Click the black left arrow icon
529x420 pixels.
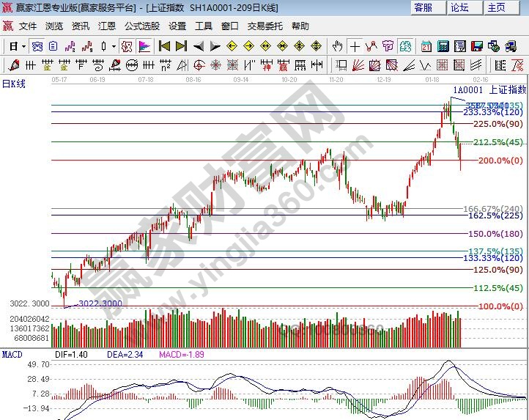coord(199,46)
